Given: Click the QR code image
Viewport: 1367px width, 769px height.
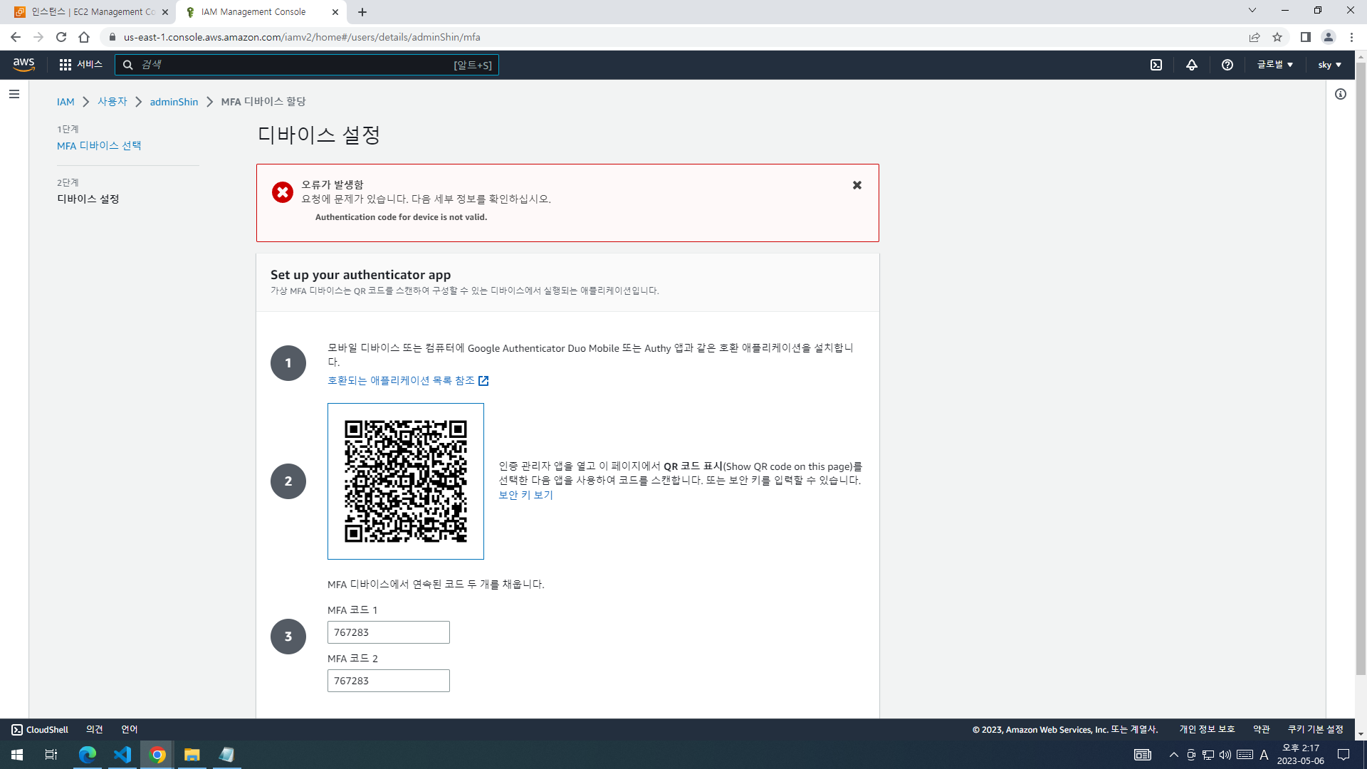Looking at the screenshot, I should point(406,481).
